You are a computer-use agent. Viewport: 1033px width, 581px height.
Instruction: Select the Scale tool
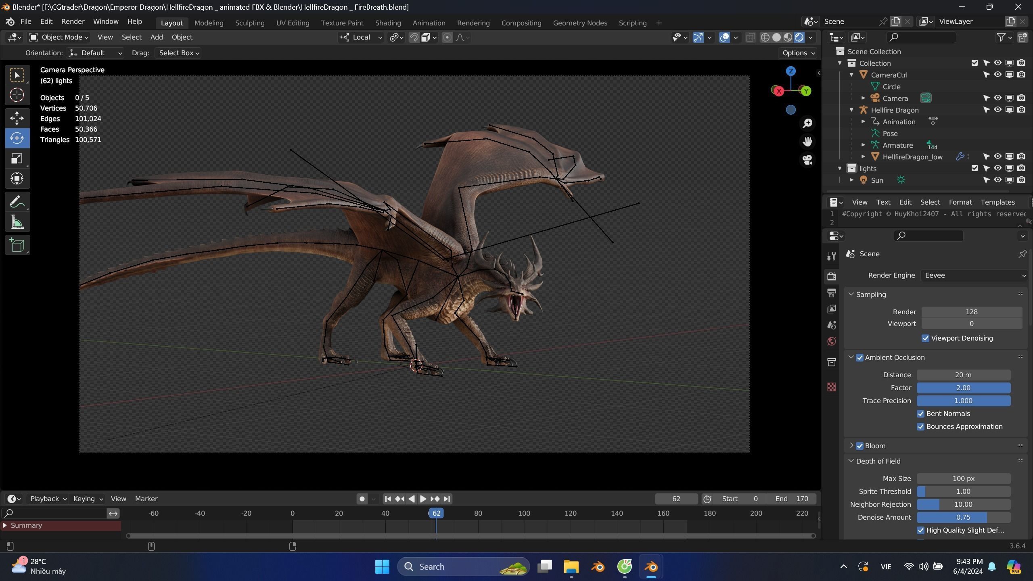tap(17, 158)
